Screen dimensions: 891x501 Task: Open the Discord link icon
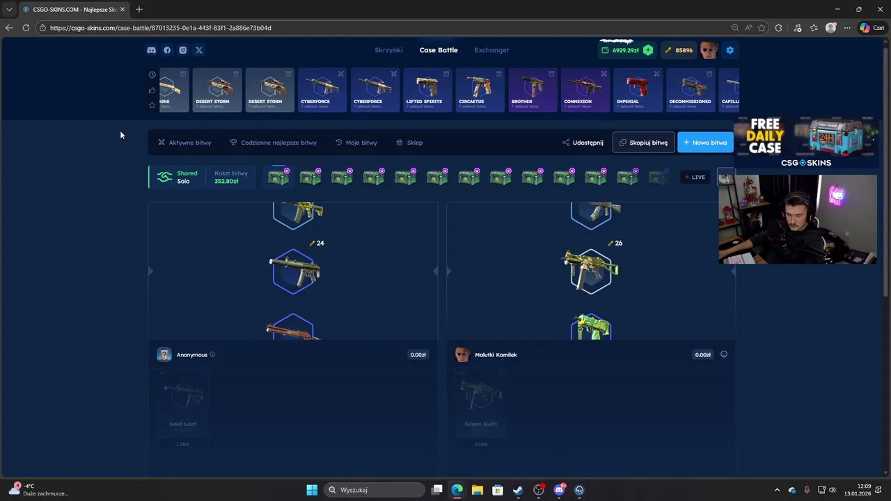[x=151, y=50]
